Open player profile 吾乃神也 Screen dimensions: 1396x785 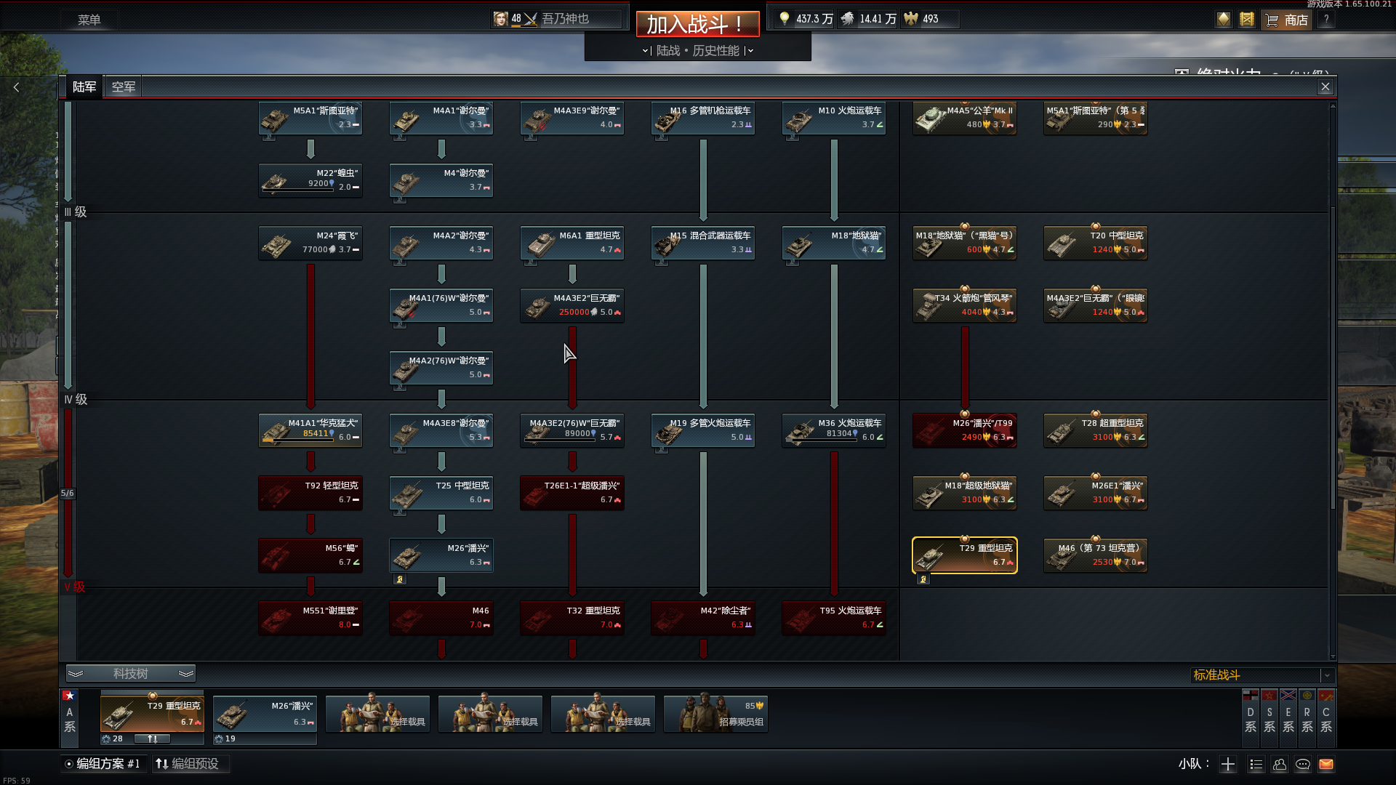pyautogui.click(x=556, y=19)
